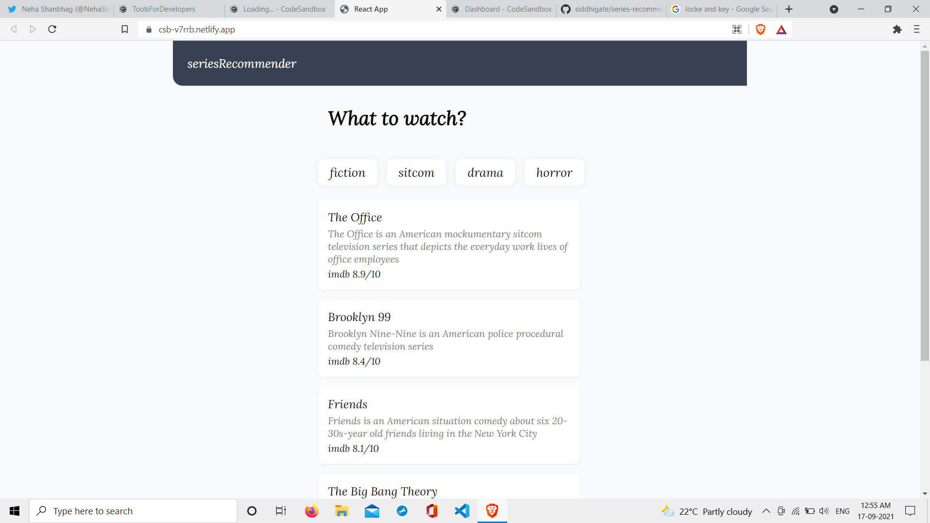Click the QR code icon in the address bar
The image size is (930, 523).
click(737, 30)
